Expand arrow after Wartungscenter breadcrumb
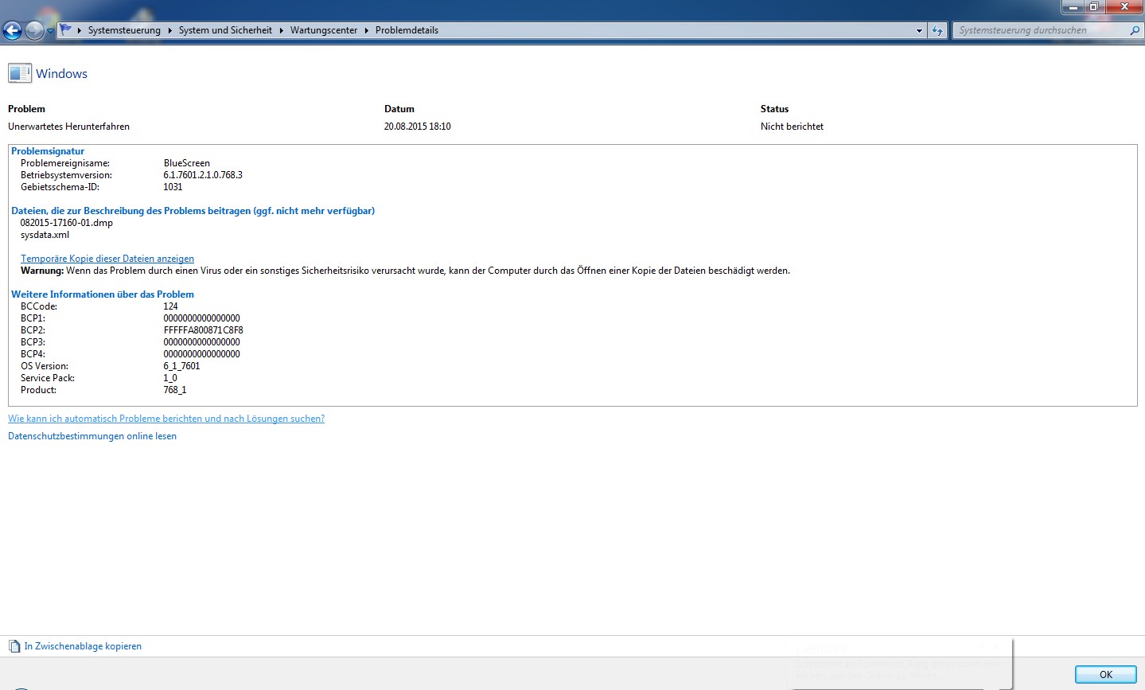This screenshot has height=690, width=1145. pos(367,30)
